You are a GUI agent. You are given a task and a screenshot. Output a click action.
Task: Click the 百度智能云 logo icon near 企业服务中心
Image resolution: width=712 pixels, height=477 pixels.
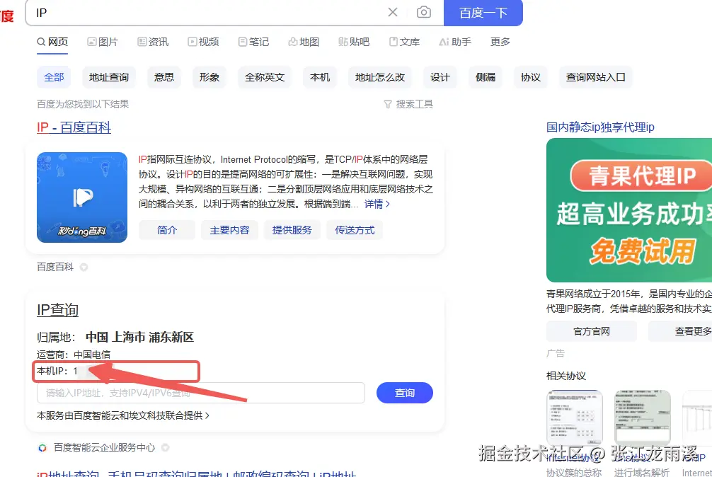pyautogui.click(x=41, y=447)
